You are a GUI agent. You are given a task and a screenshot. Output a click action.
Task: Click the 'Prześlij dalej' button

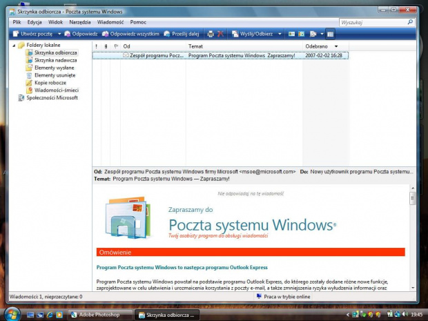click(182, 34)
